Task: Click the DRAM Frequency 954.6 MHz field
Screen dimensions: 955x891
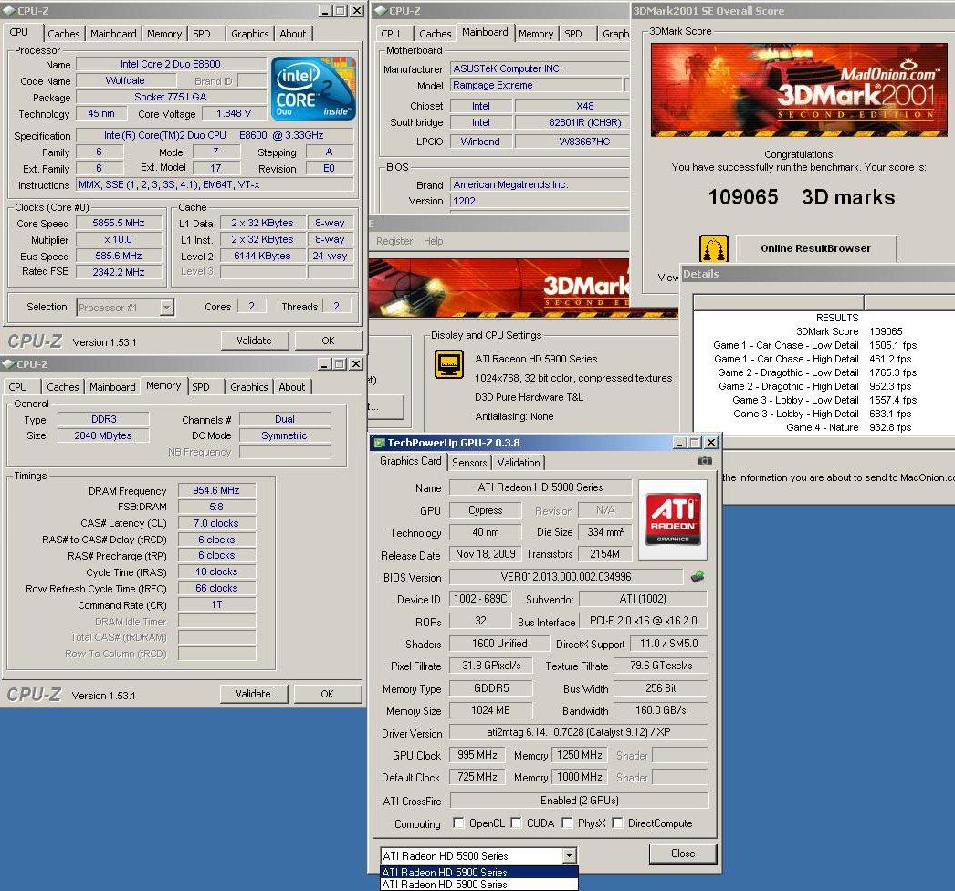Action: coord(216,490)
